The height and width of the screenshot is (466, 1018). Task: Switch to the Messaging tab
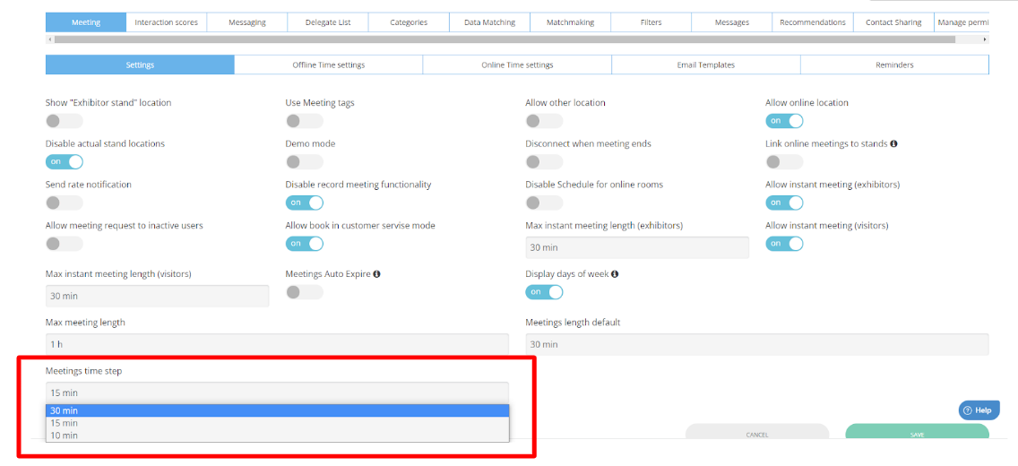coord(247,22)
